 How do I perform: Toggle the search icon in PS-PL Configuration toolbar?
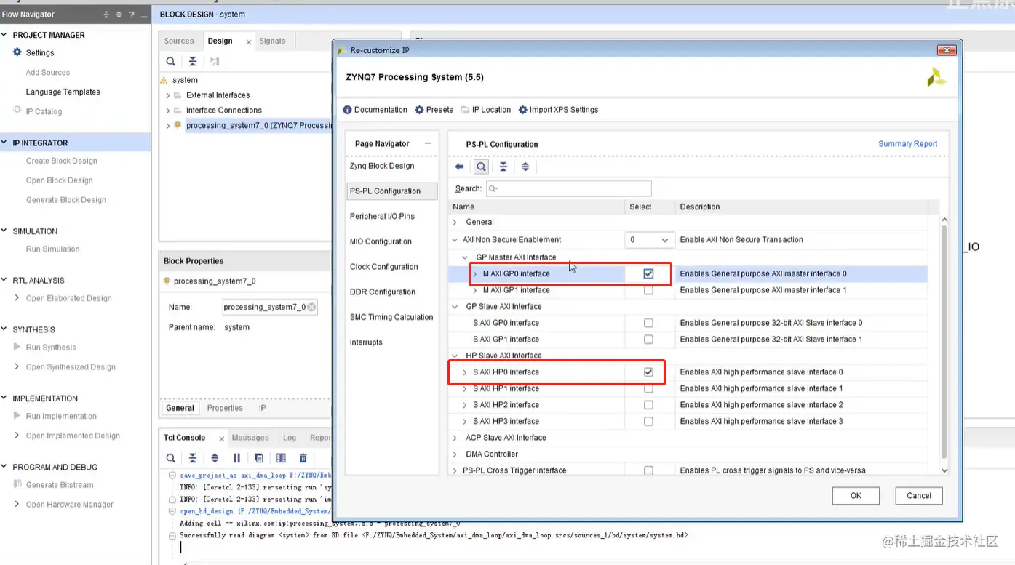(481, 167)
